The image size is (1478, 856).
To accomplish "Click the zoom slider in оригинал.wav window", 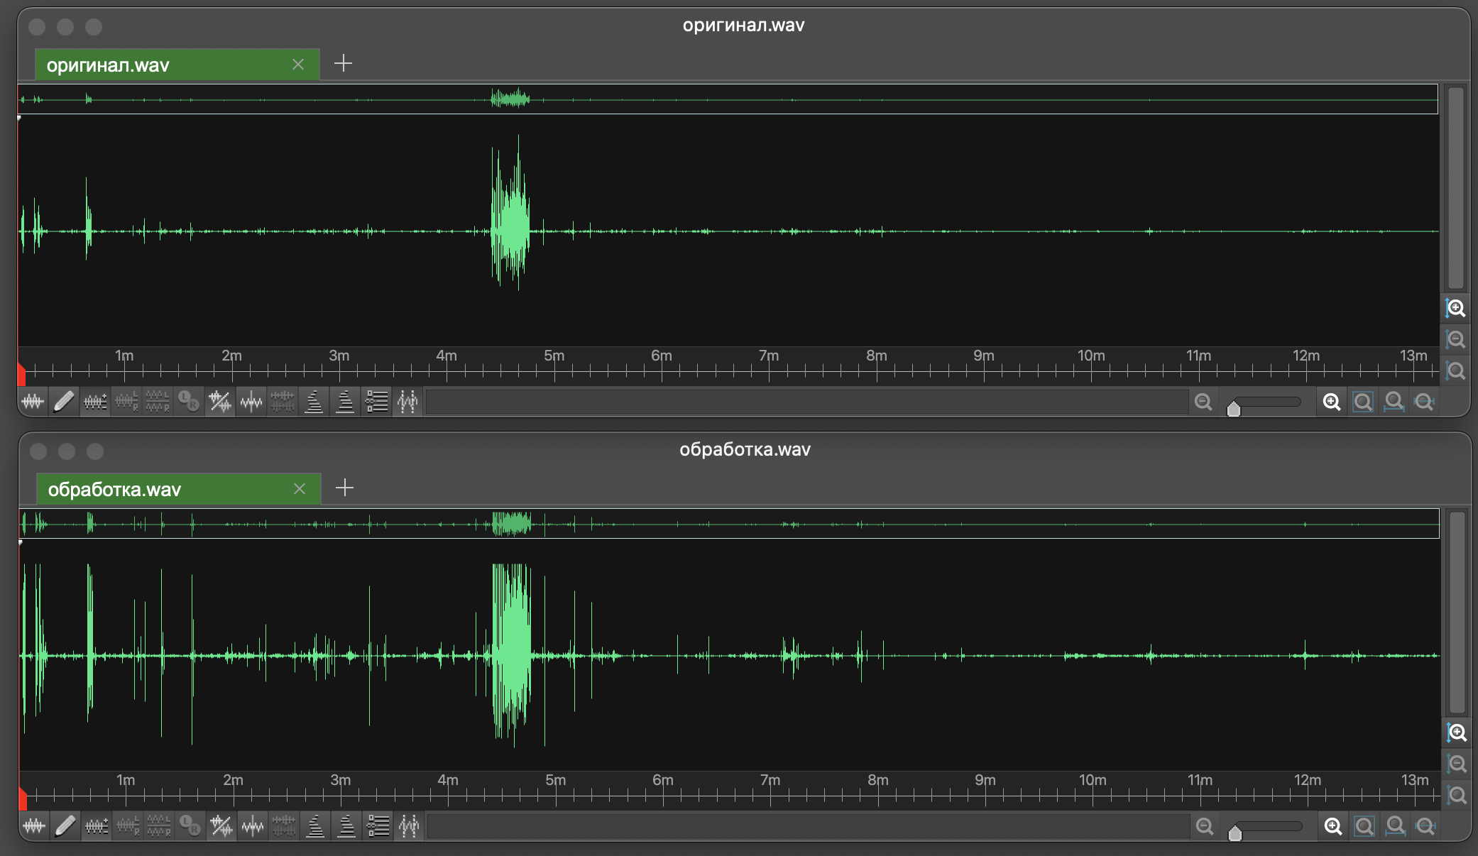I will [1266, 402].
